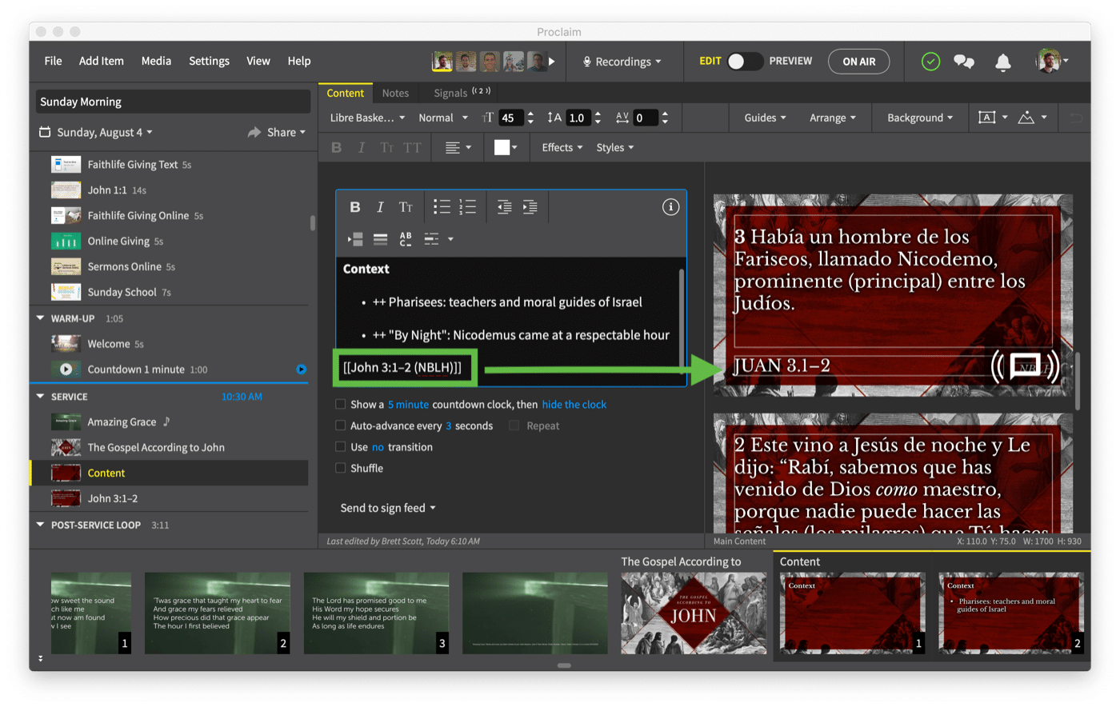This screenshot has width=1120, height=707.
Task: Expand the Arrange menu
Action: click(x=833, y=118)
